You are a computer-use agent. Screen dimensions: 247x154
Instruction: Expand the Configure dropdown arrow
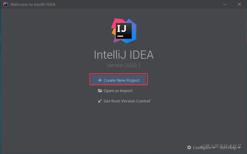tap(214, 148)
